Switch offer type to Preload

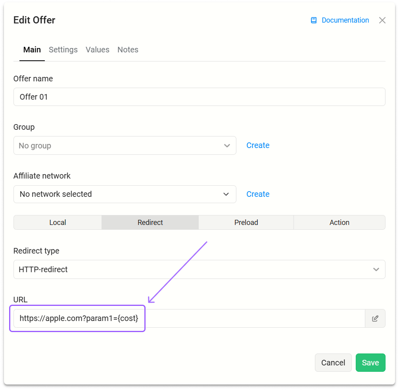(246, 223)
